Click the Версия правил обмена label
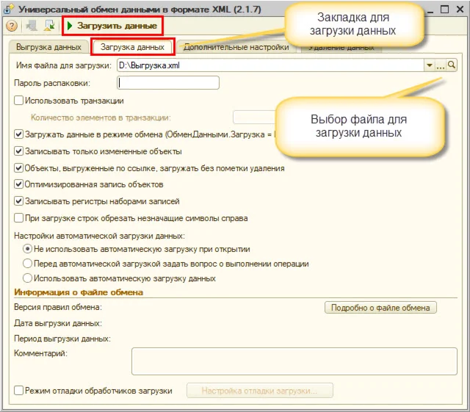The height and width of the screenshot is (412, 470). (x=58, y=307)
